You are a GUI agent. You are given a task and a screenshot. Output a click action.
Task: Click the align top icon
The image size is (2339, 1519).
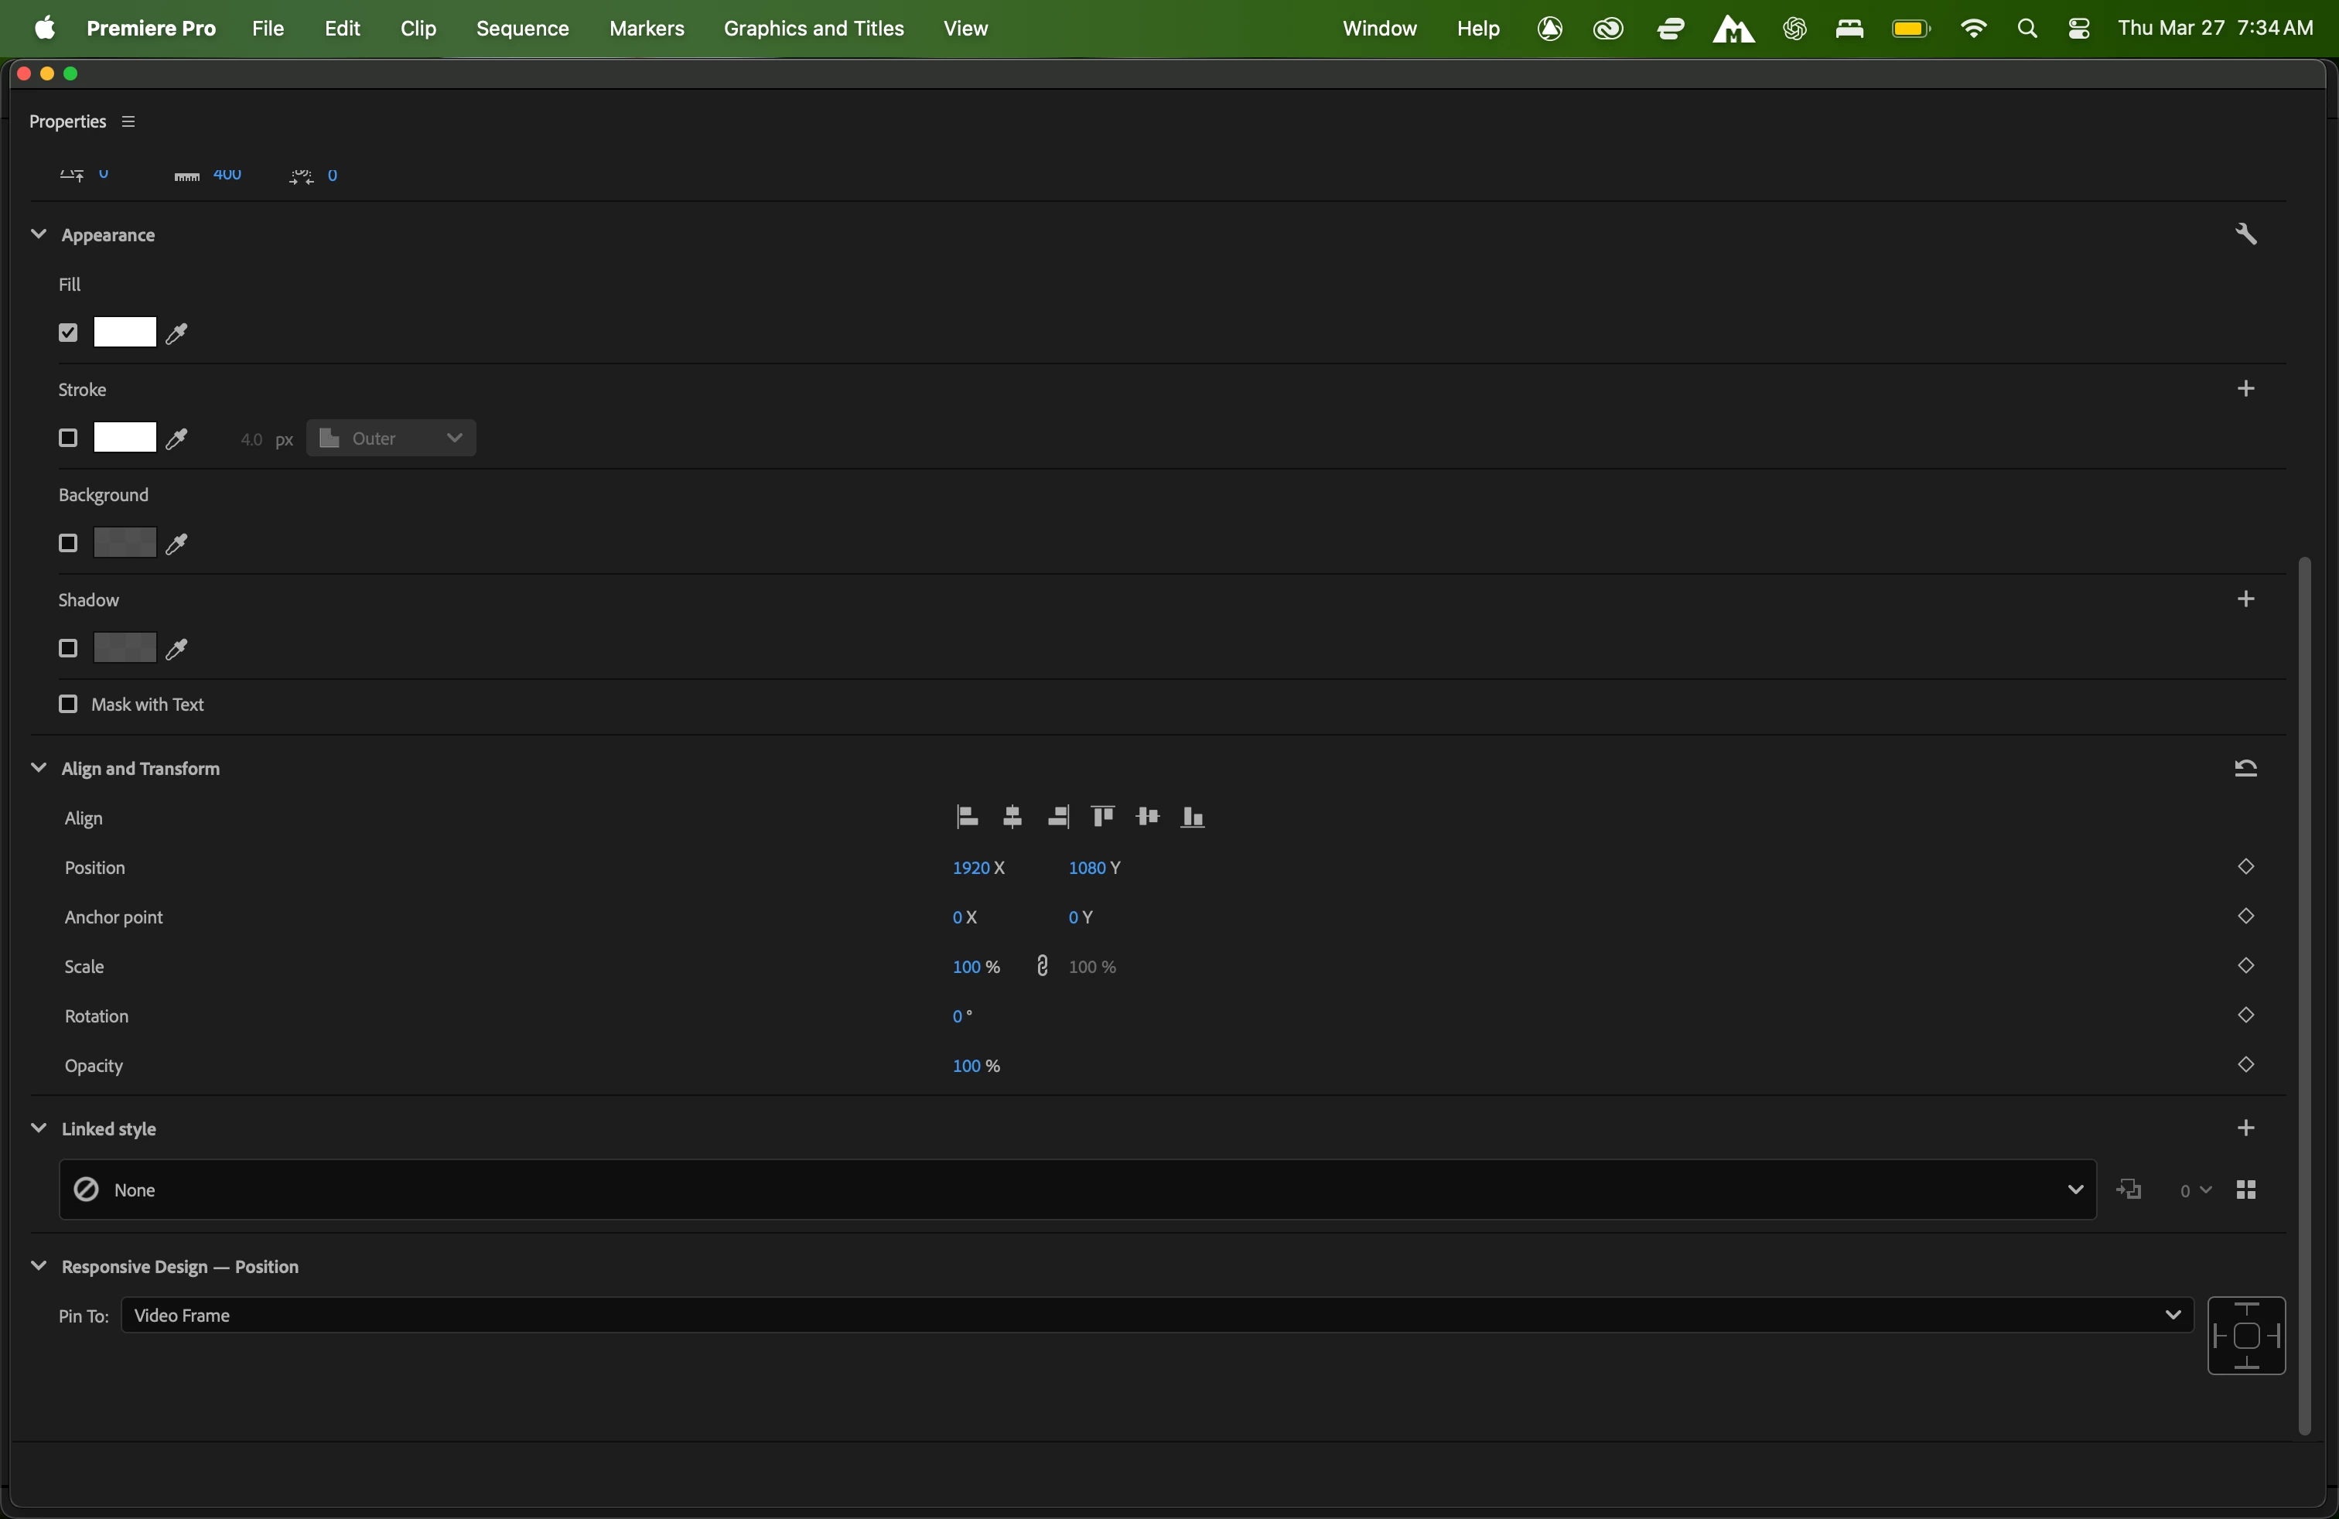(1103, 818)
